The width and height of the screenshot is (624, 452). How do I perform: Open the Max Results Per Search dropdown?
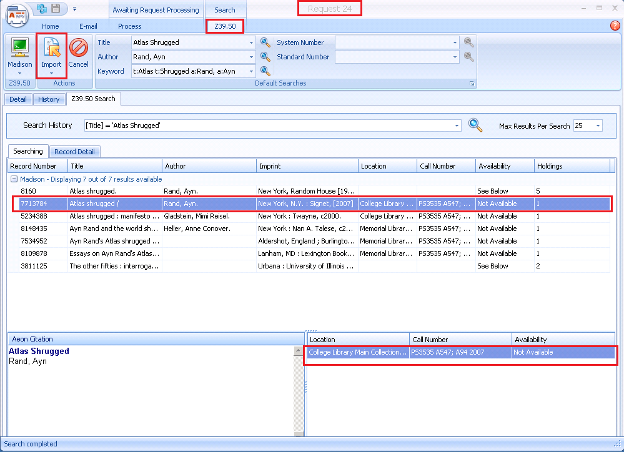coord(598,125)
